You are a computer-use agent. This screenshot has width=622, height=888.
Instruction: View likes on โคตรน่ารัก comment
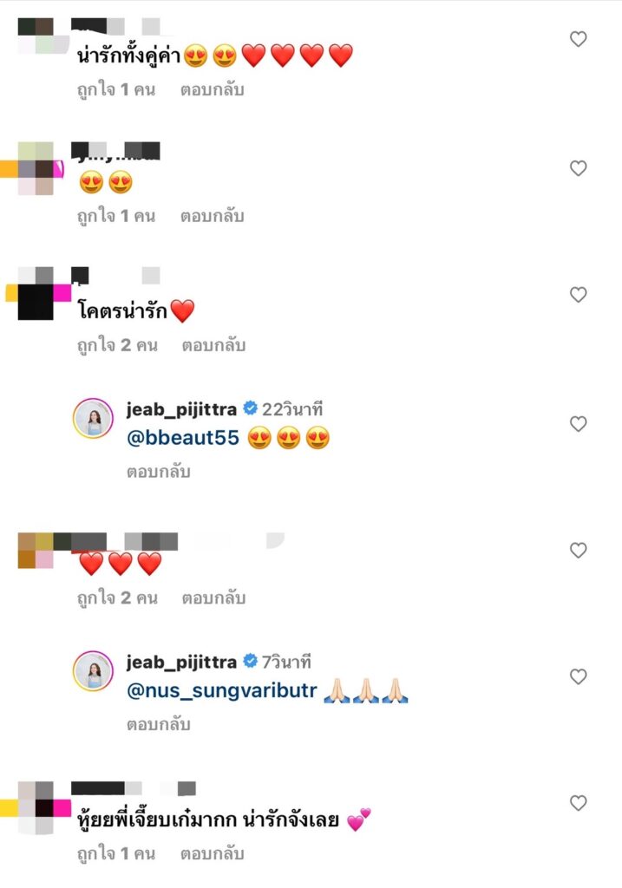pyautogui.click(x=117, y=345)
